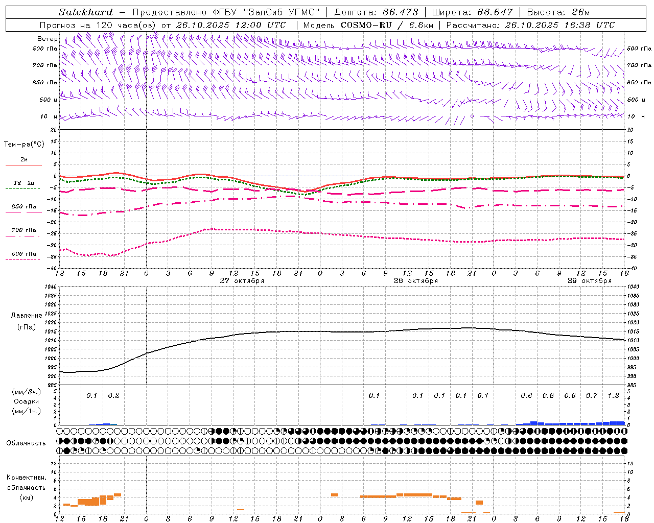Click the 985 tick on right pressure axis

point(632,385)
